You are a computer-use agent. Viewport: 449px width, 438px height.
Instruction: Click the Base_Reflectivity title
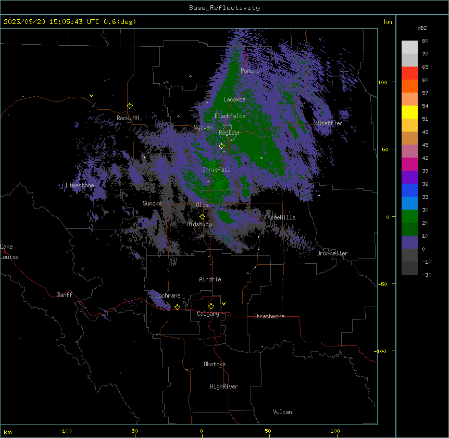224,8
